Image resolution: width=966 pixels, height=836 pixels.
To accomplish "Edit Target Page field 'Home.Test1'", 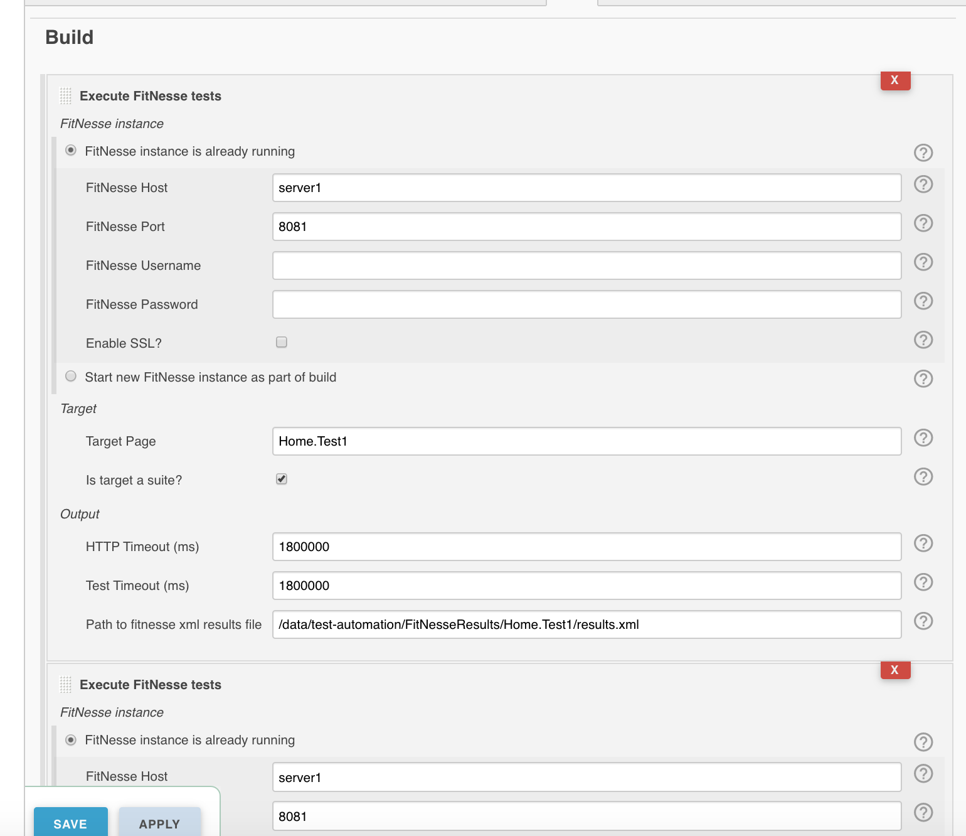I will point(586,441).
